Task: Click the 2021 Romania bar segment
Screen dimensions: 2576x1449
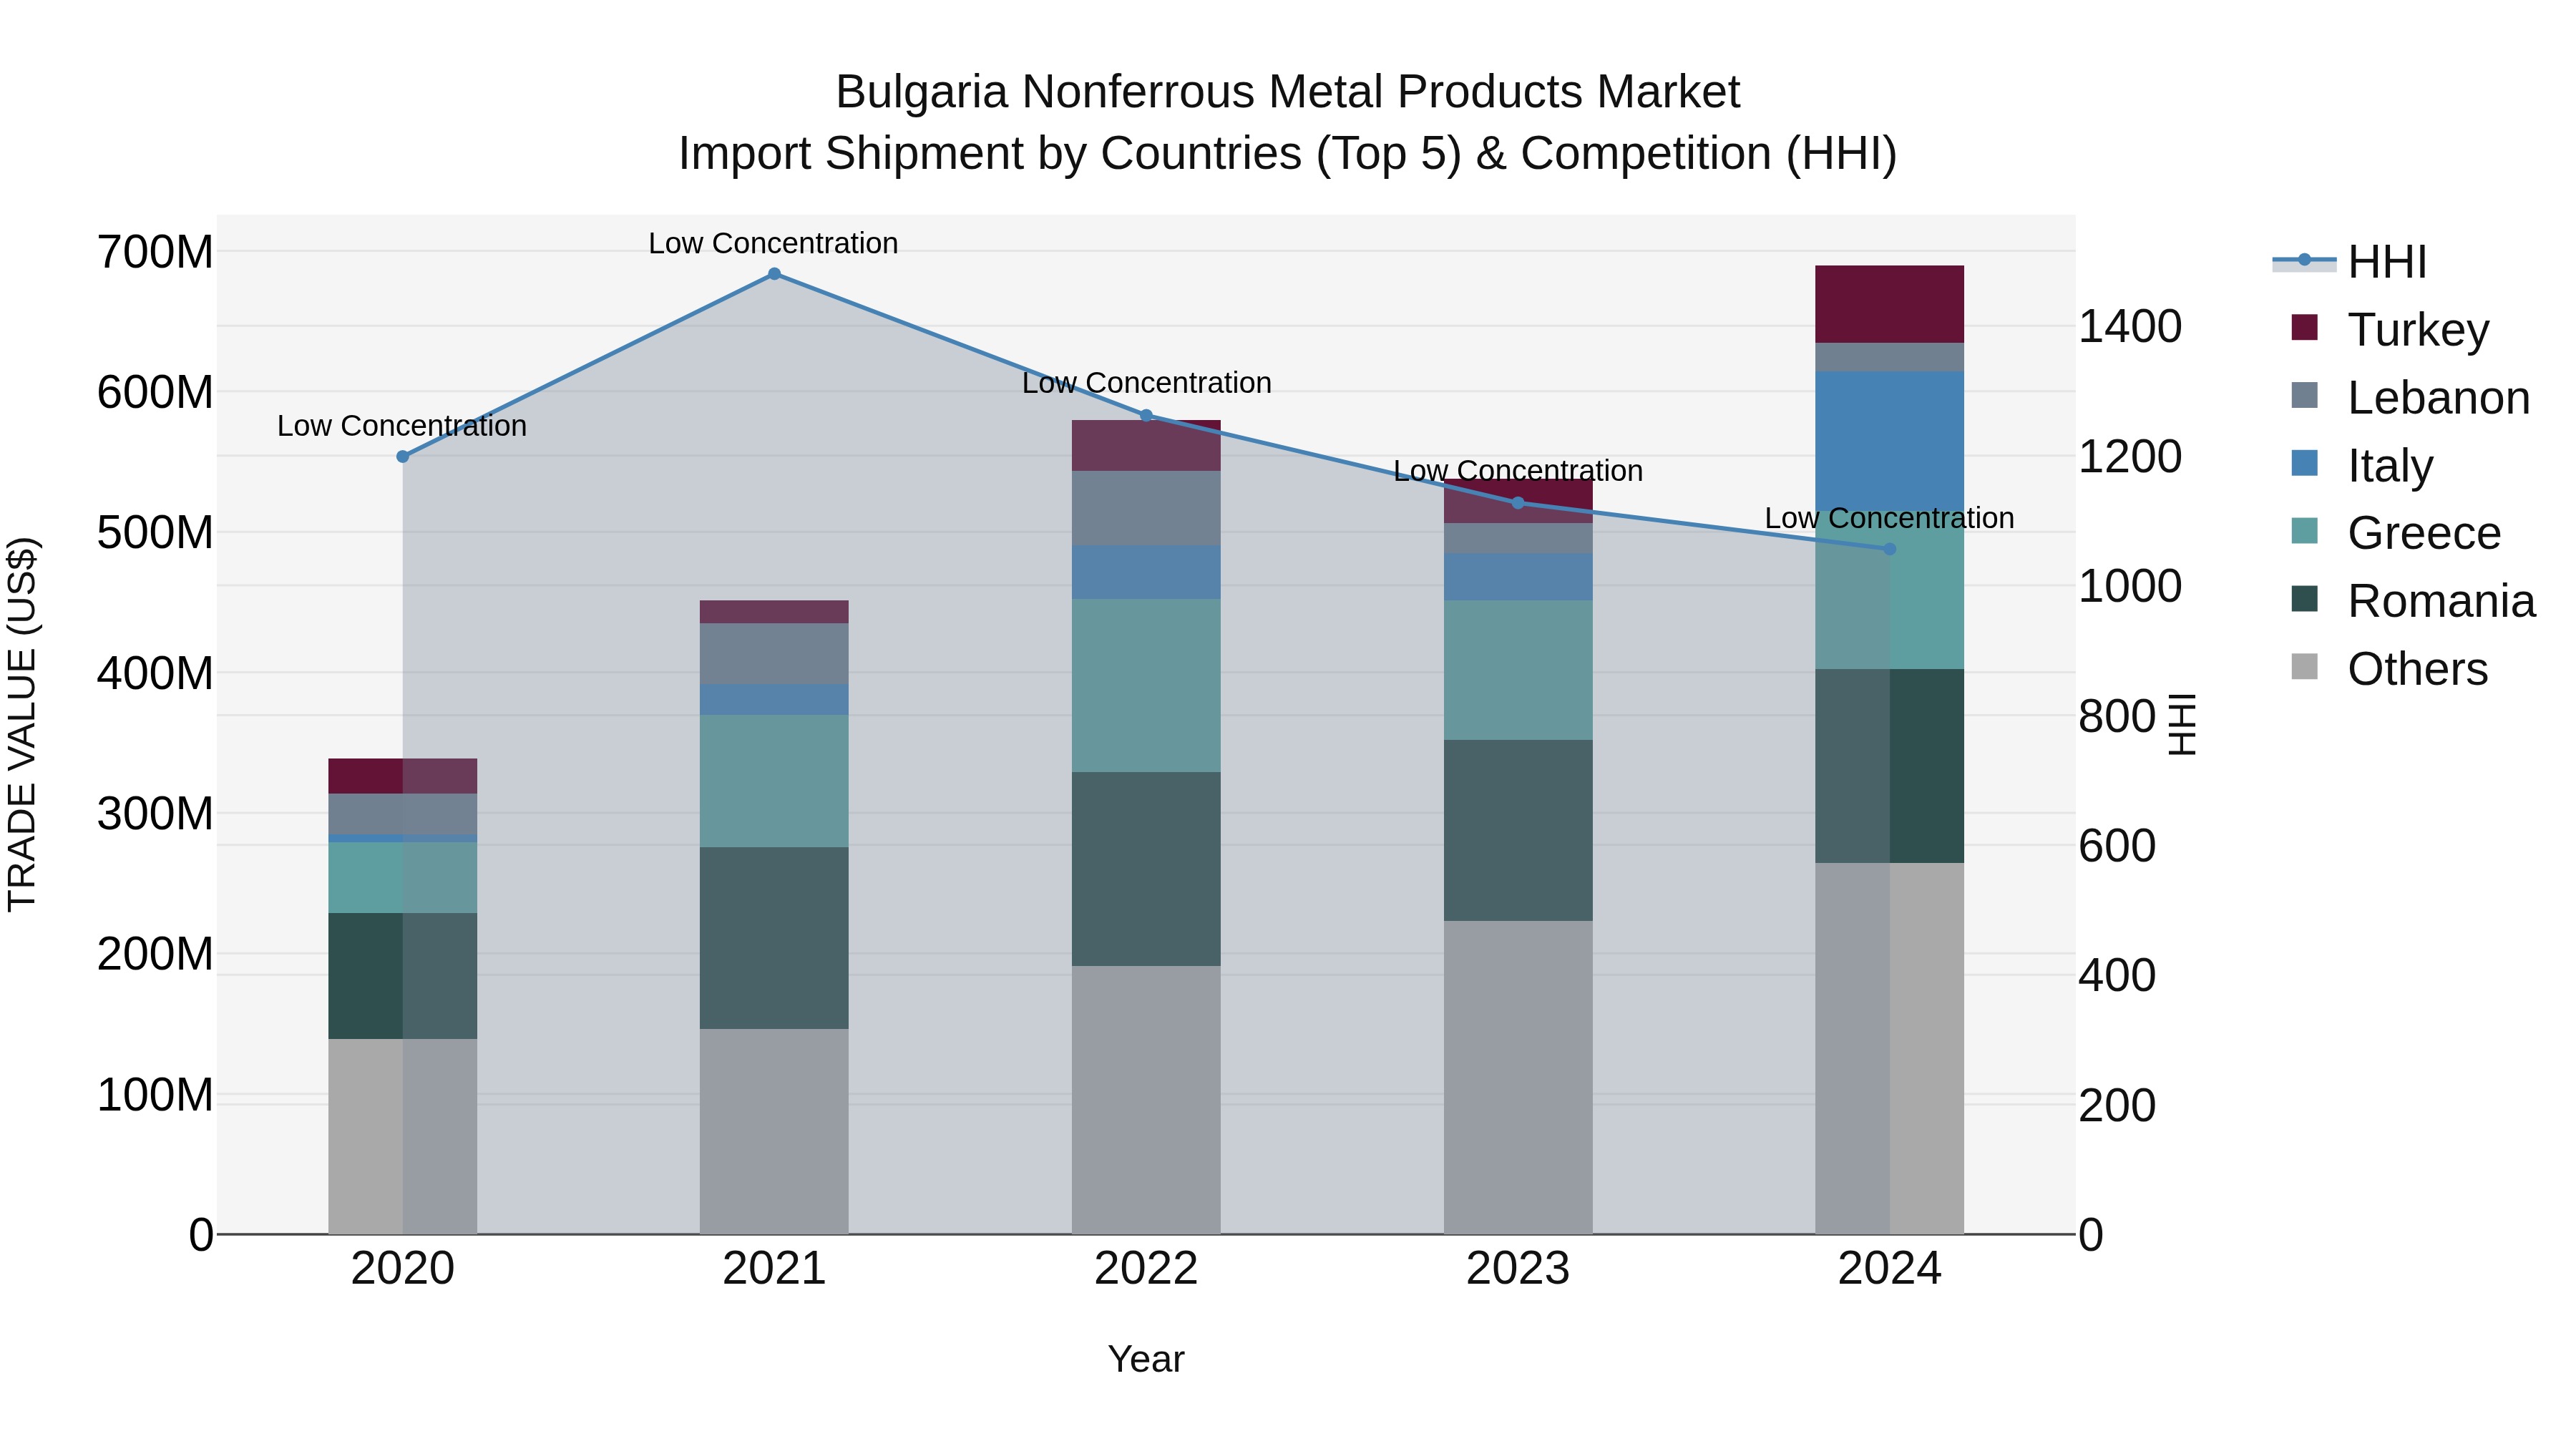Action: point(774,938)
